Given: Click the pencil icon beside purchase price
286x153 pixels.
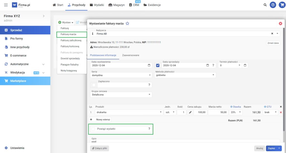Looking at the screenshot, I should tap(190, 112).
